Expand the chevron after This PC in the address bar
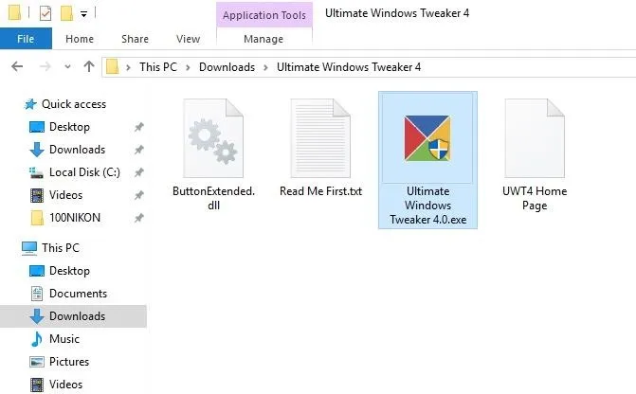 pos(188,67)
